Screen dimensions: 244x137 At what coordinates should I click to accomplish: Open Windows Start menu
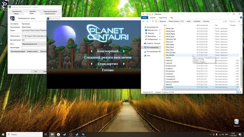[3, 134]
